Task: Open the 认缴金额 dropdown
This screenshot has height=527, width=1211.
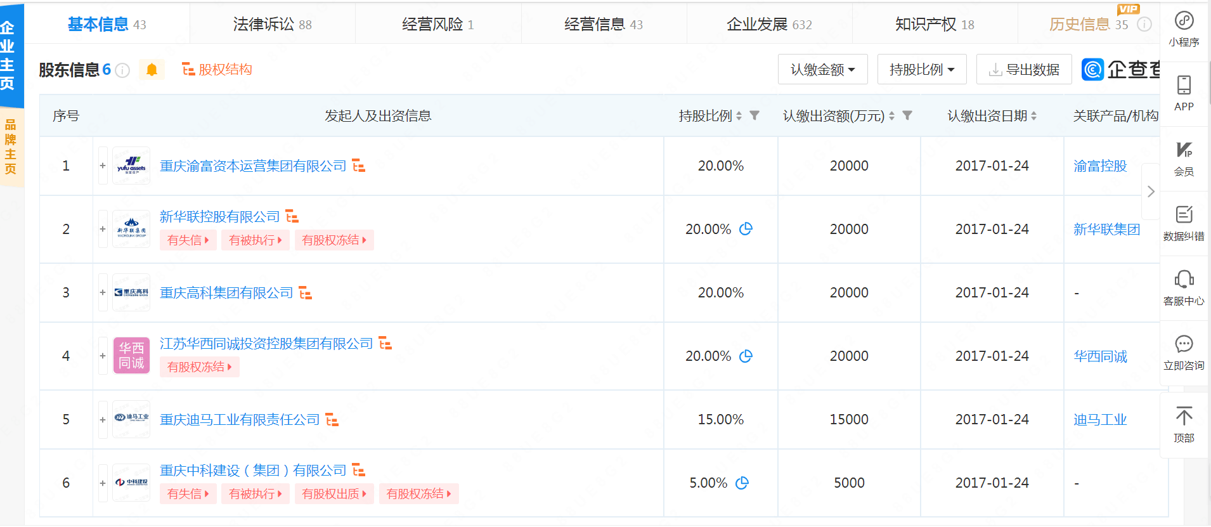Action: [822, 69]
